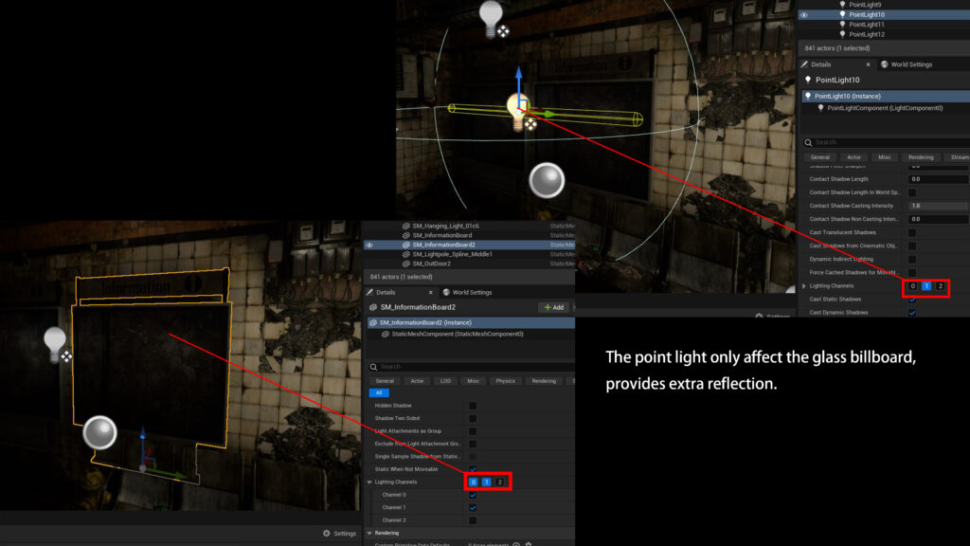970x546 pixels.
Task: Click search field in InformationBoard2 details
Action: pyautogui.click(x=471, y=367)
